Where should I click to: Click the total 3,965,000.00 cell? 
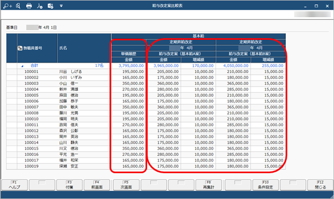(x=166, y=66)
